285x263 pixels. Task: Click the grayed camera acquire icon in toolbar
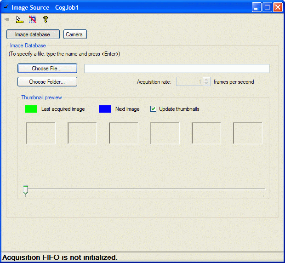coord(7,19)
